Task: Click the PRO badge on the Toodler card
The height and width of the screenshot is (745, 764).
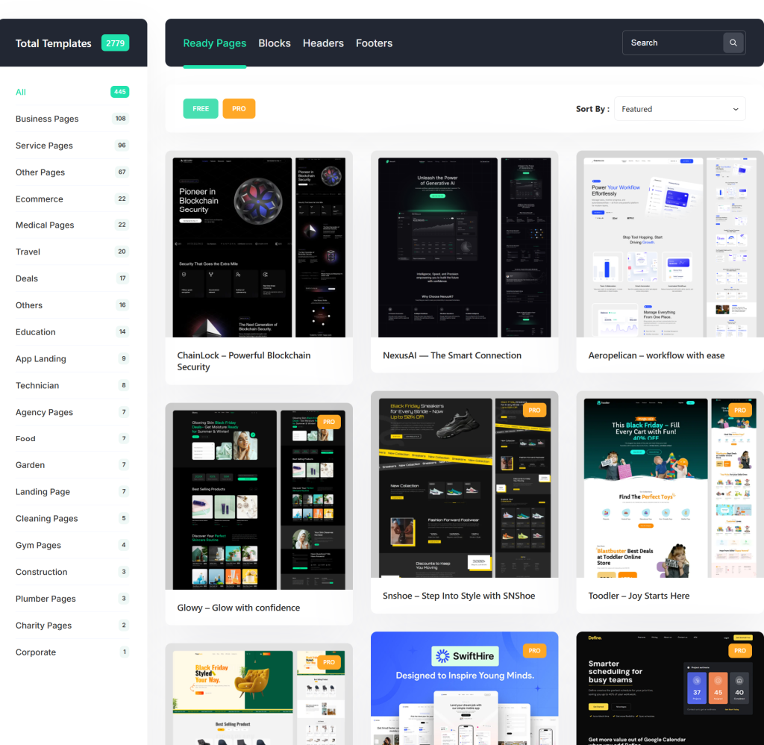Action: coord(740,410)
